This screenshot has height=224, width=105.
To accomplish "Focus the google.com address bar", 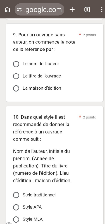I will [x=39, y=10].
